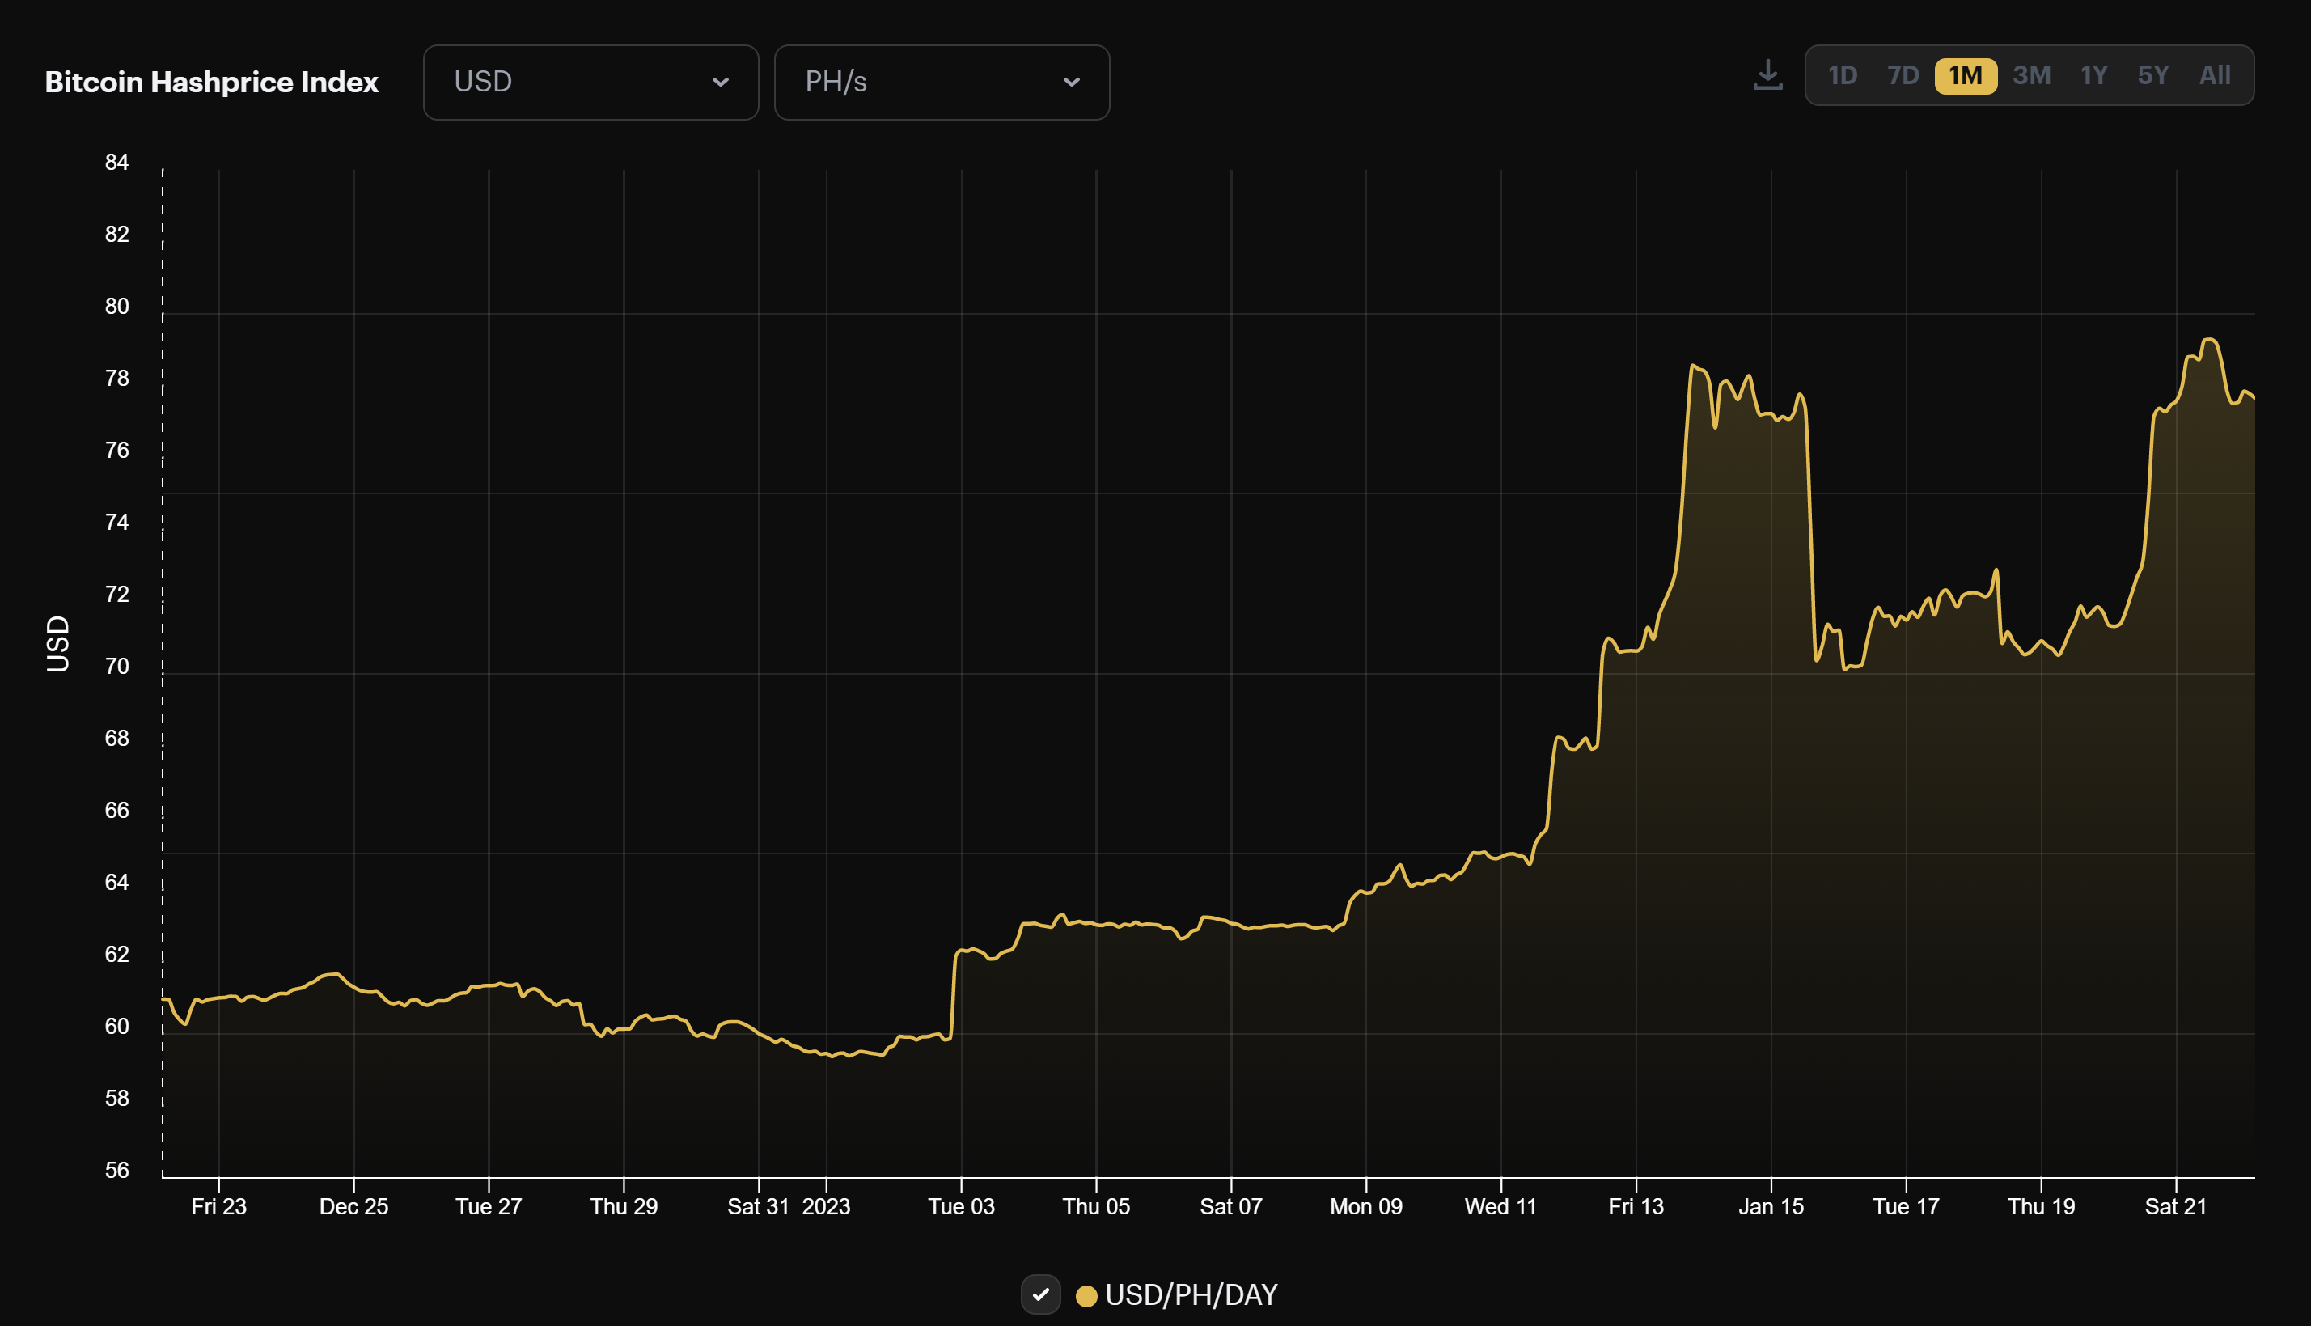Switch to the 1D time range
This screenshot has height=1326, width=2311.
[1843, 75]
